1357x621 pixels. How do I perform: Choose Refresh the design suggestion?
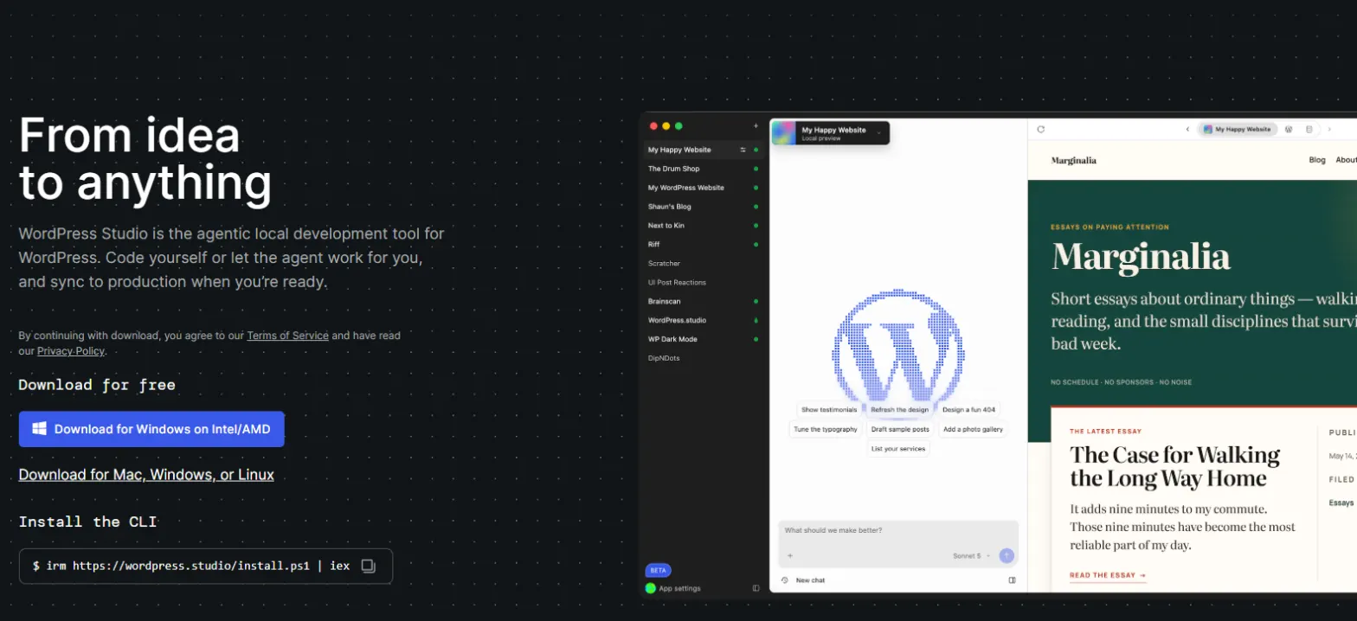pyautogui.click(x=899, y=410)
